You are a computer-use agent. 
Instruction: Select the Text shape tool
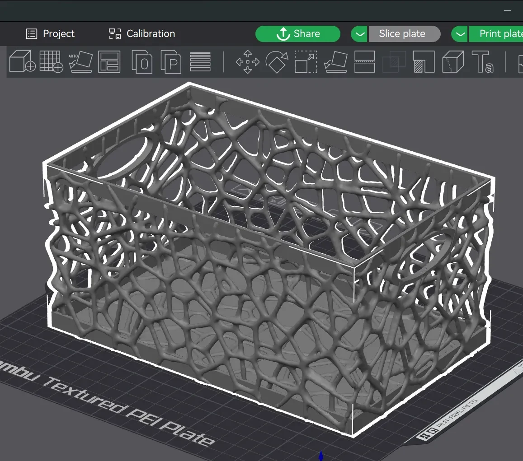pyautogui.click(x=482, y=61)
